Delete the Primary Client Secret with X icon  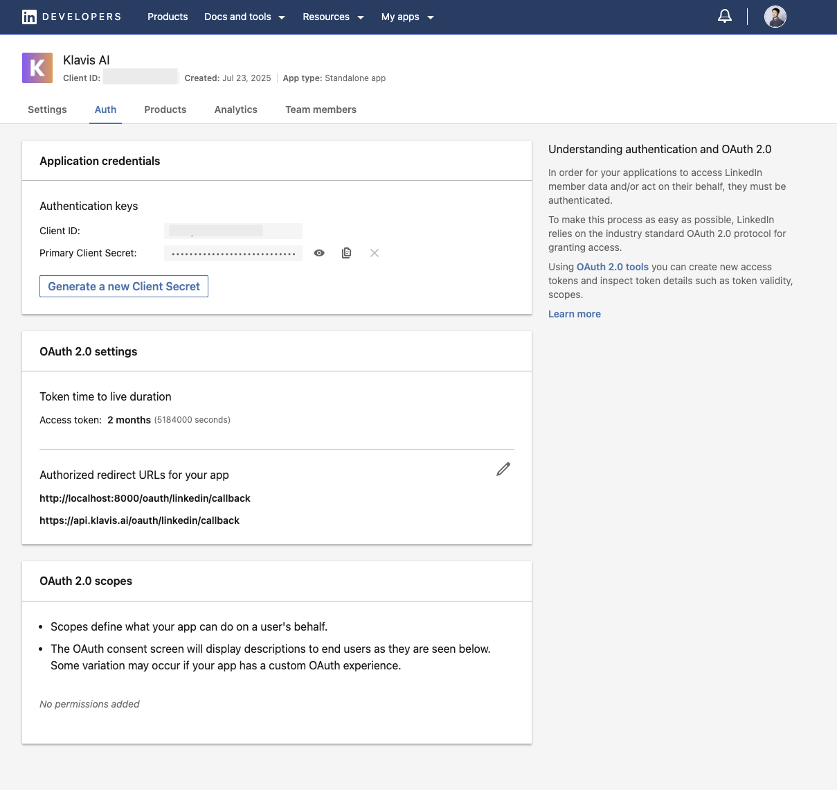coord(375,253)
